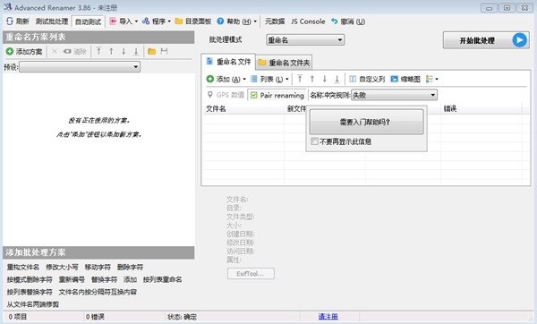Screen dimensions: 537x324
Task: Open the 帮助 (H) menu
Action: click(x=237, y=21)
